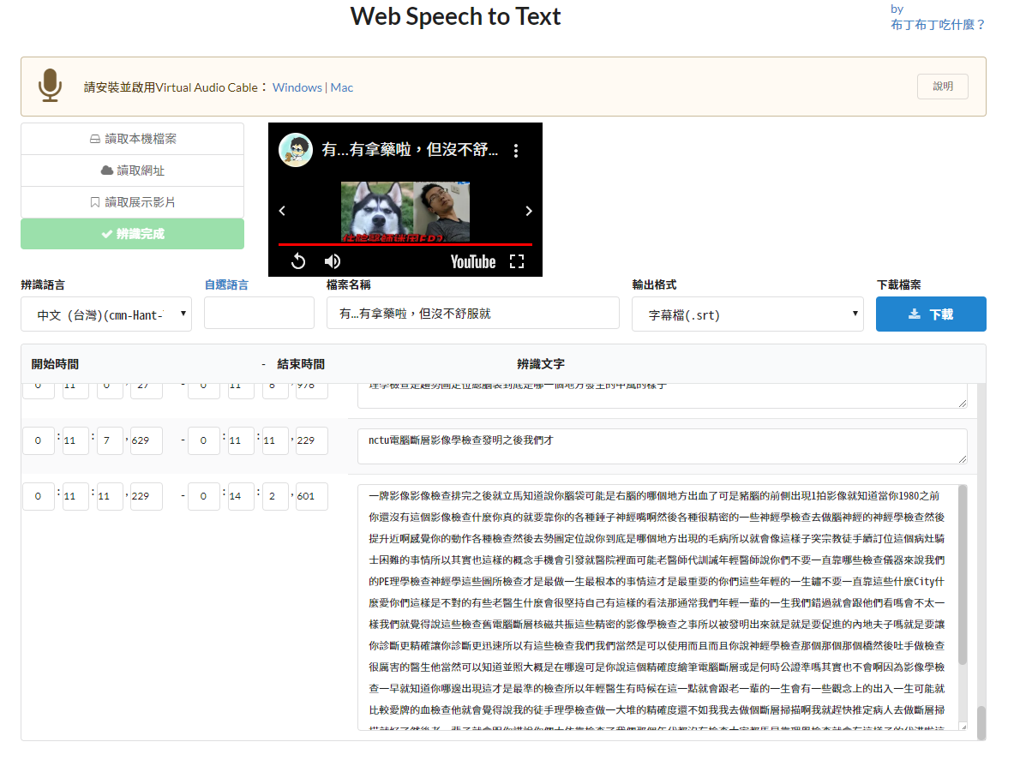Click 讀取展示影片 to load the demo video
The width and height of the screenshot is (1014, 760).
coord(133,202)
